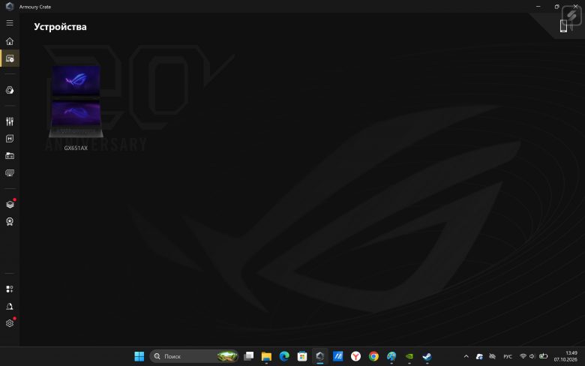Click the GX651AX device label

pyautogui.click(x=76, y=148)
